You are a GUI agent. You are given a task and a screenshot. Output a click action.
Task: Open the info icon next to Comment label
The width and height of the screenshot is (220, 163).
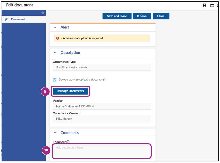pos(68,141)
